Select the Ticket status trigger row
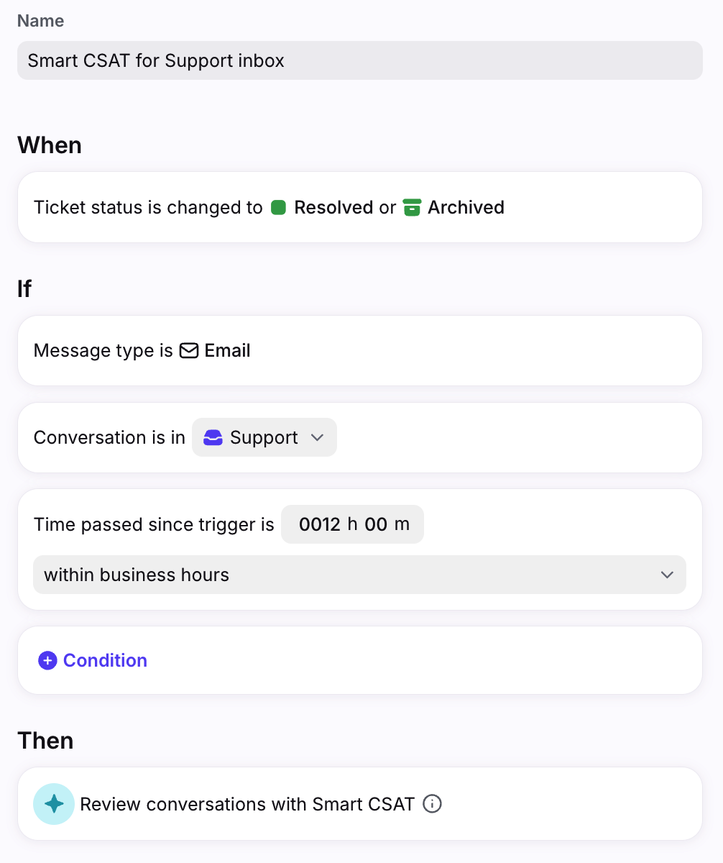The image size is (723, 863). (359, 208)
